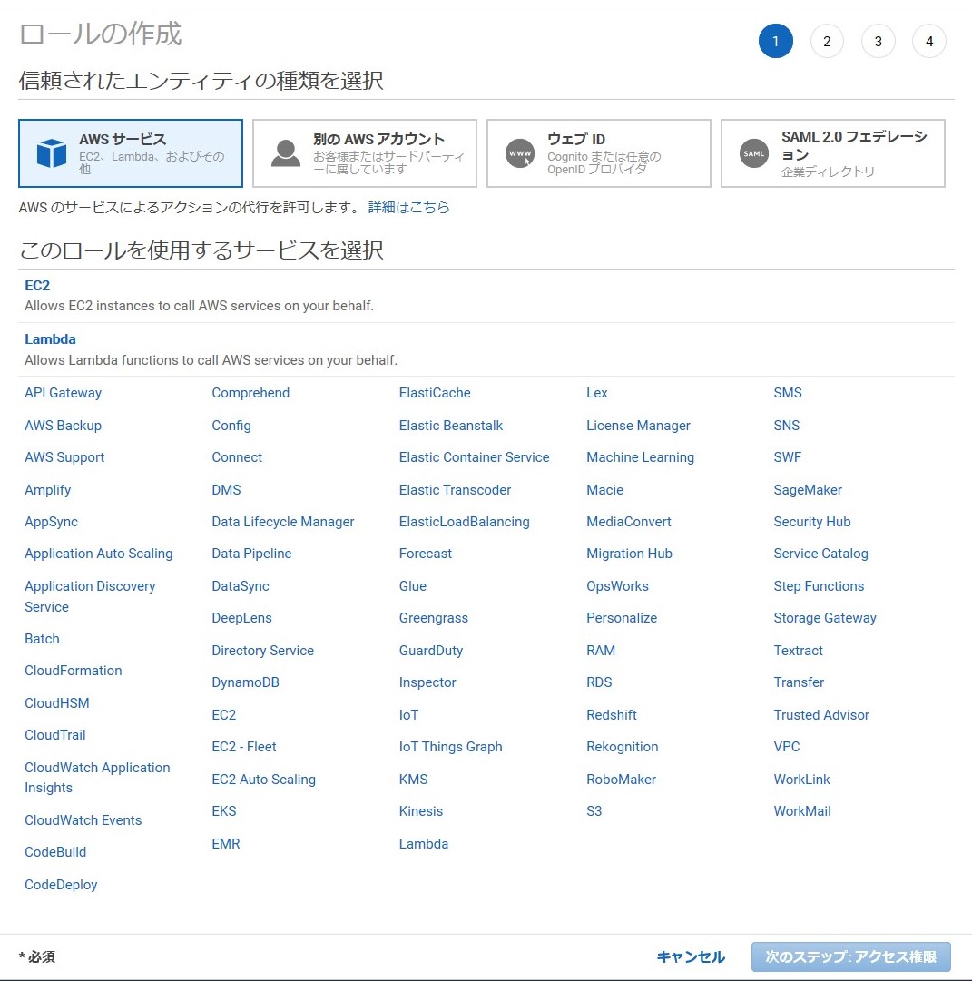Image resolution: width=972 pixels, height=981 pixels.
Task: Select the CloudHSM service
Action: [57, 703]
